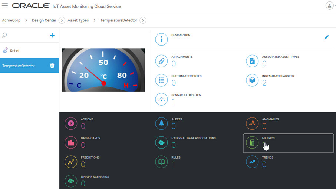
Task: Click the Description info icon
Action: [161, 39]
